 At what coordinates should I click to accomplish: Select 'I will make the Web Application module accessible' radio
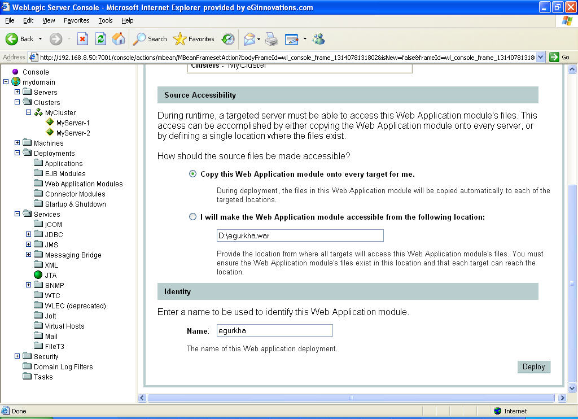click(193, 216)
